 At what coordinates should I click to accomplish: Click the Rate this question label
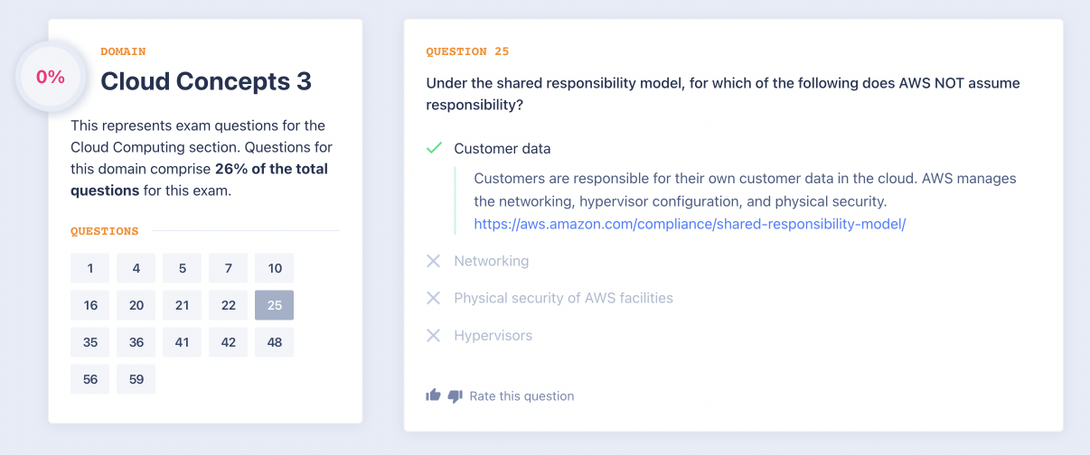(x=522, y=396)
